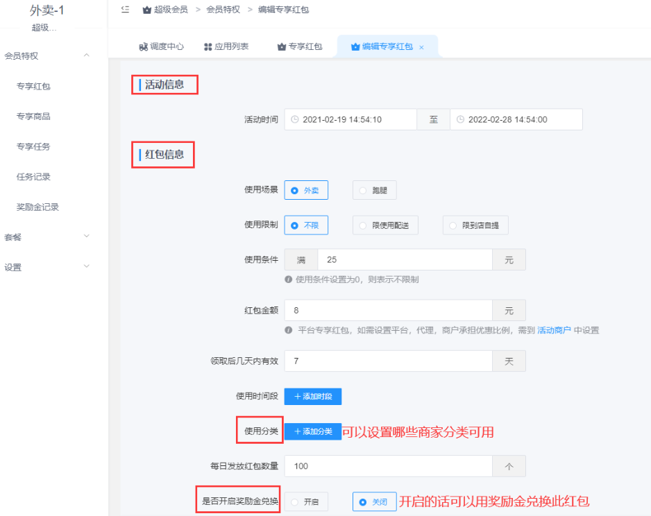Select 外卖 as the usage scene
Screen dimensions: 651x516
[306, 191]
